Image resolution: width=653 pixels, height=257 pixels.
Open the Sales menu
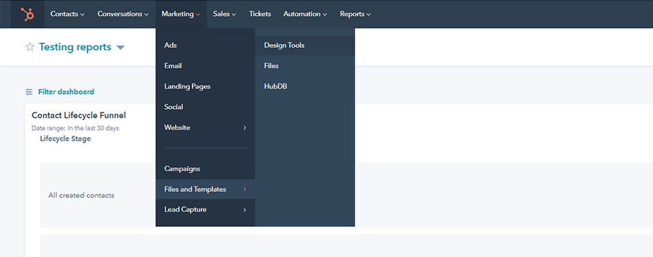pos(225,14)
